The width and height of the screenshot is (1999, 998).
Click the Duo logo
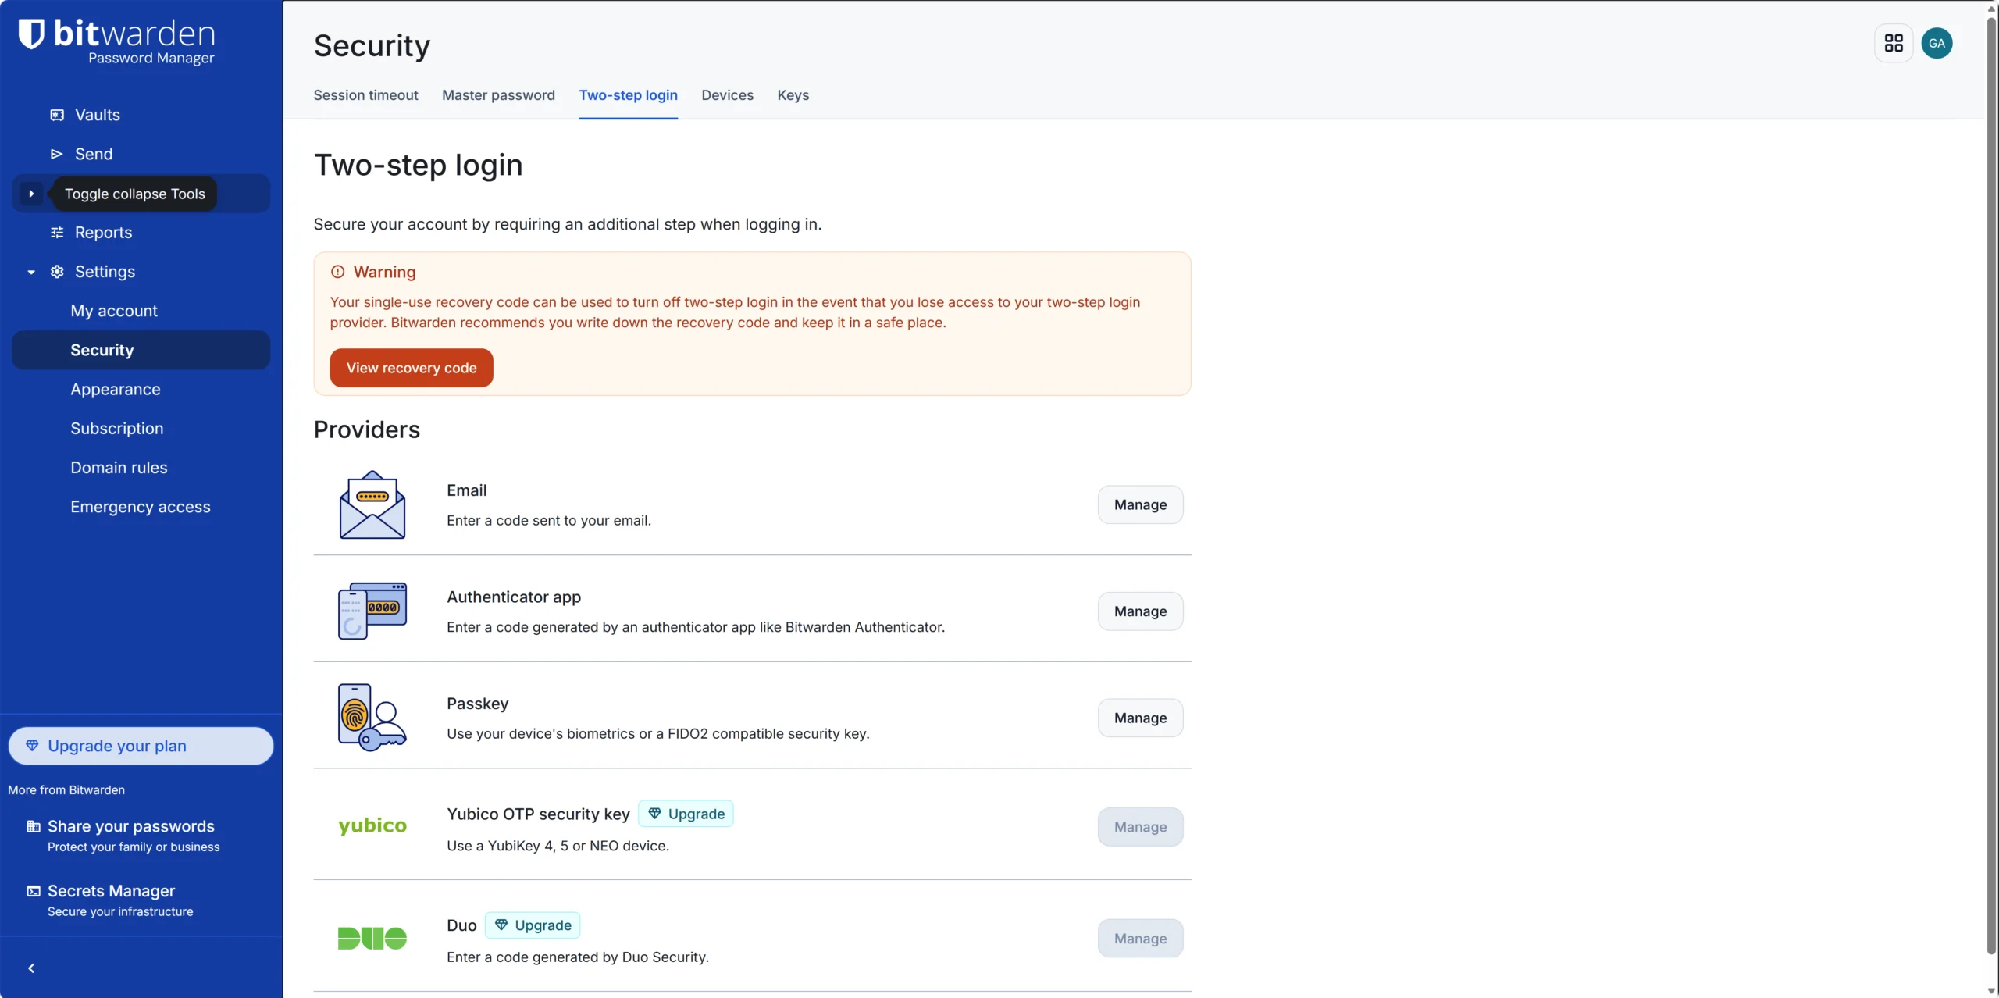pos(372,938)
